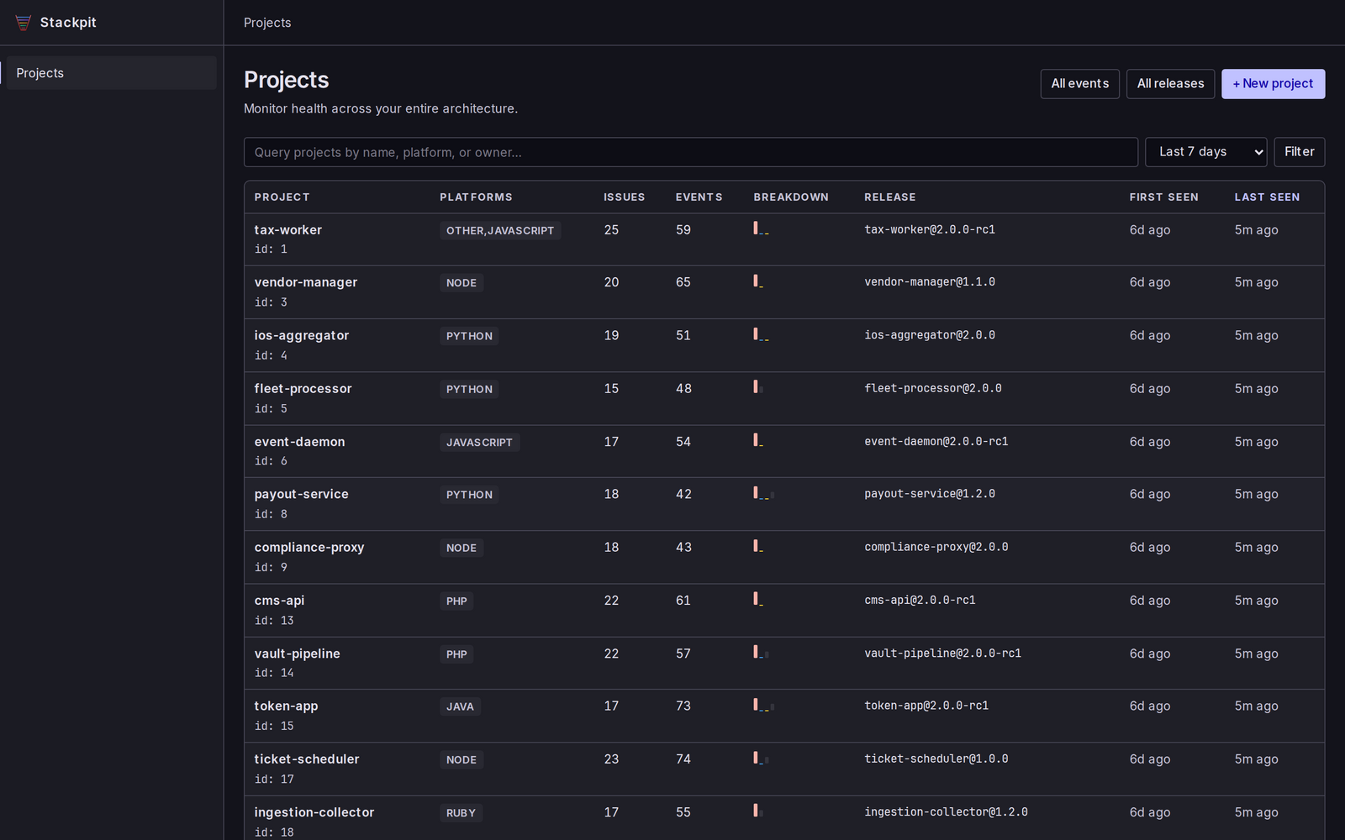Open the Projects sidebar item
The image size is (1345, 840).
tap(111, 73)
